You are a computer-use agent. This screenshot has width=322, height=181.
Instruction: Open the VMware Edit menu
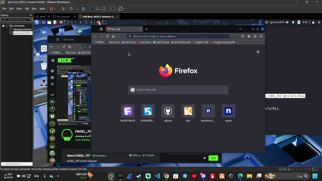(x=11, y=9)
